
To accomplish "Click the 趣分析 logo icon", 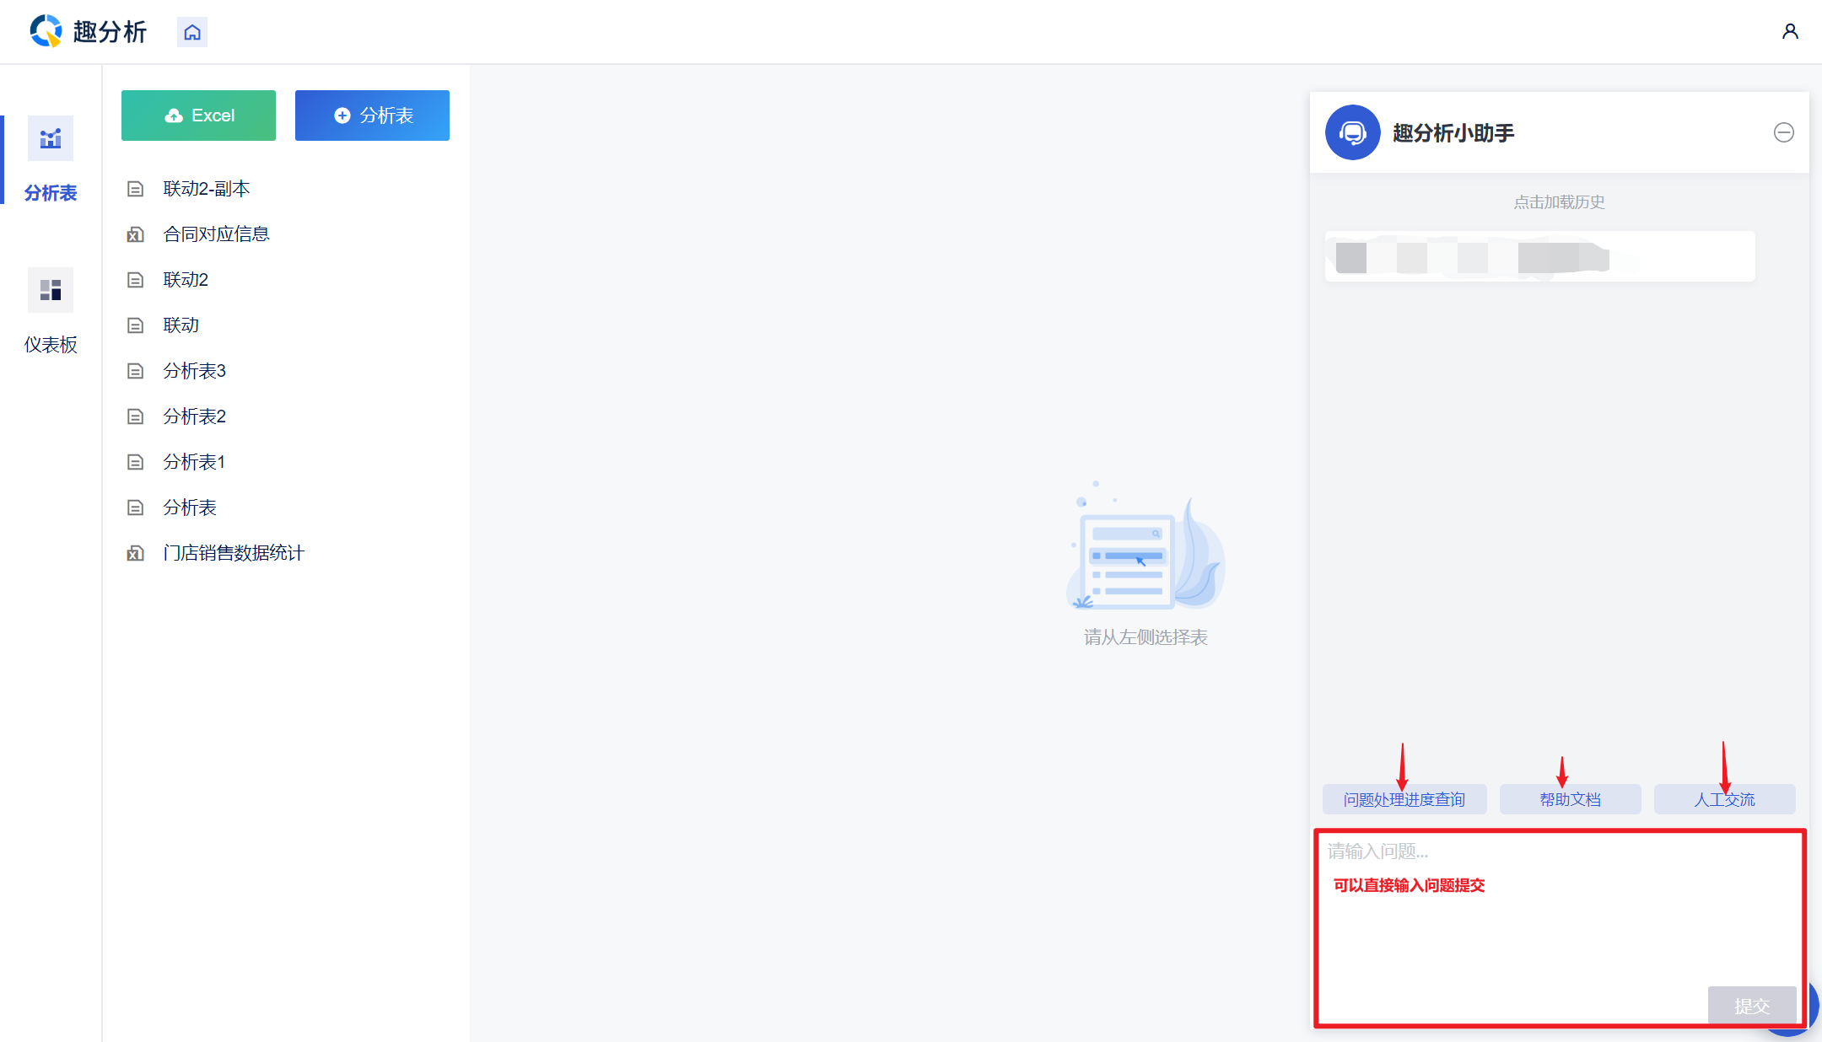I will tap(46, 31).
